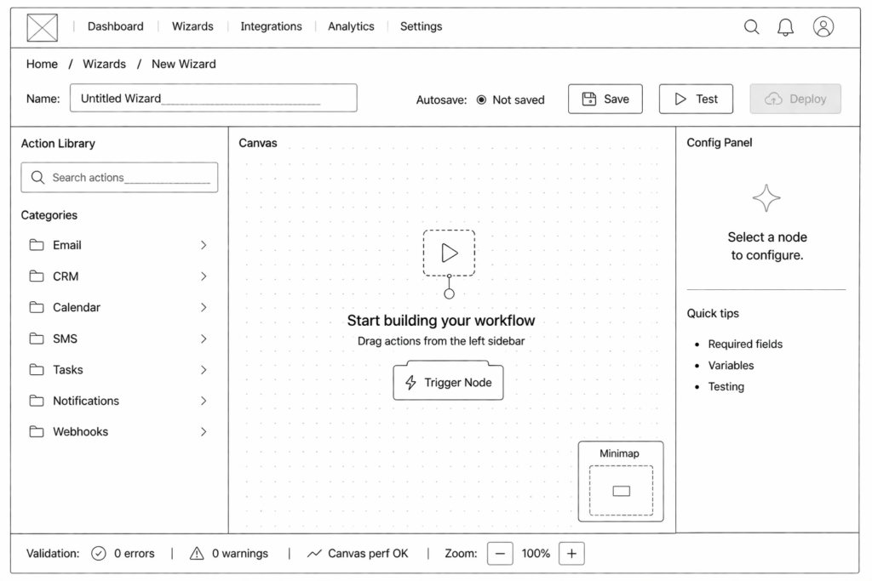Screen dimensions: 872x581
Task: Save the wizard using Save button
Action: click(605, 99)
